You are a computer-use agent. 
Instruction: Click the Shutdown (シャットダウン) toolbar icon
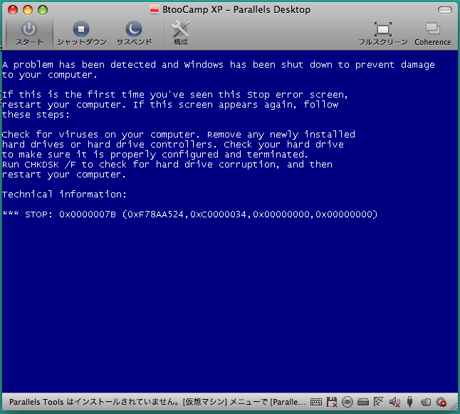[81, 33]
